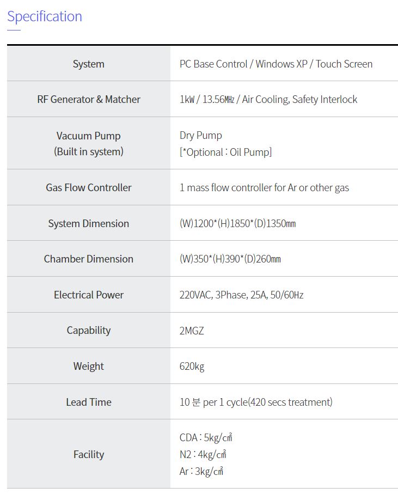Image resolution: width=398 pixels, height=494 pixels.
Task: Select the Gas Flow Controller label
Action: click(x=88, y=187)
